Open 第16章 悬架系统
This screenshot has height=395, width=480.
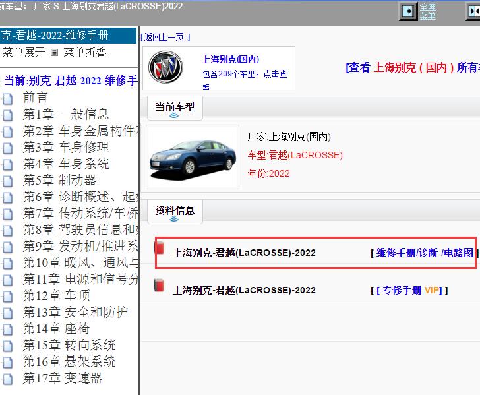[69, 362]
